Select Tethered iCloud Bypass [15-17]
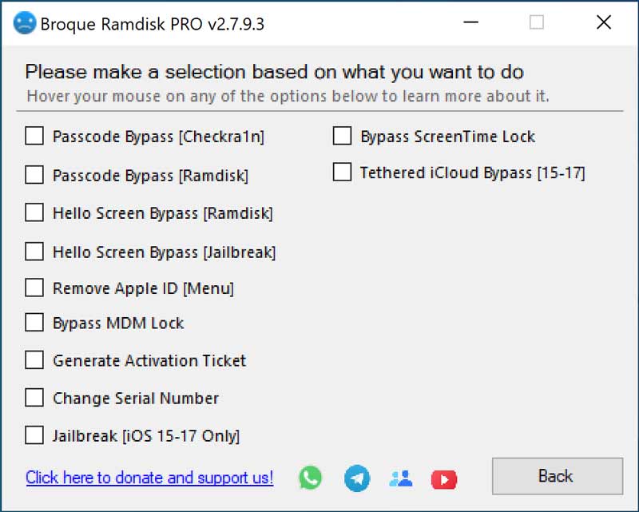639x512 pixels. click(x=342, y=172)
